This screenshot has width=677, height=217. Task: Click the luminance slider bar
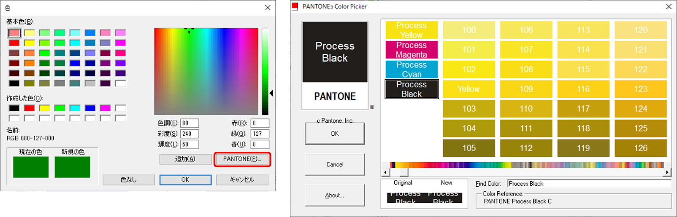pyautogui.click(x=265, y=72)
